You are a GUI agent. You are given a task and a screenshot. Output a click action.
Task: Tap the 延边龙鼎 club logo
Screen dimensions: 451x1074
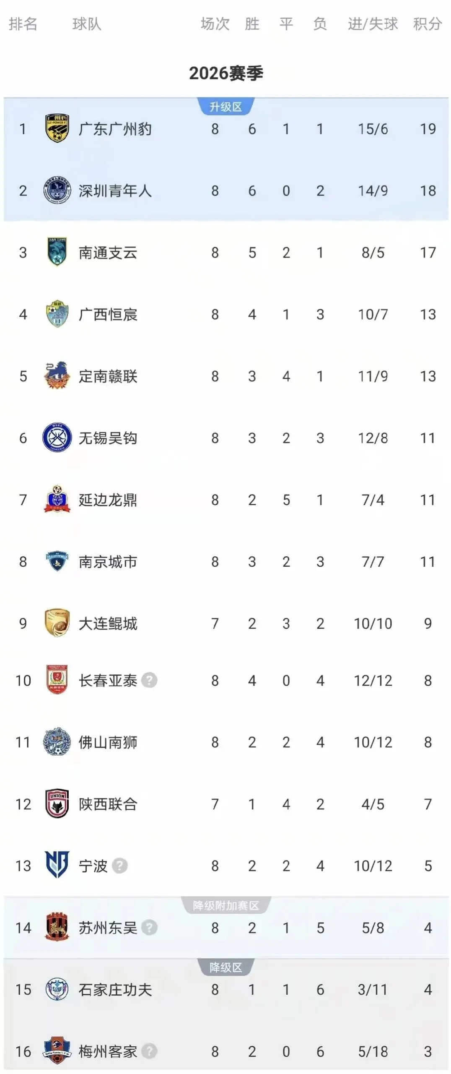coord(57,499)
